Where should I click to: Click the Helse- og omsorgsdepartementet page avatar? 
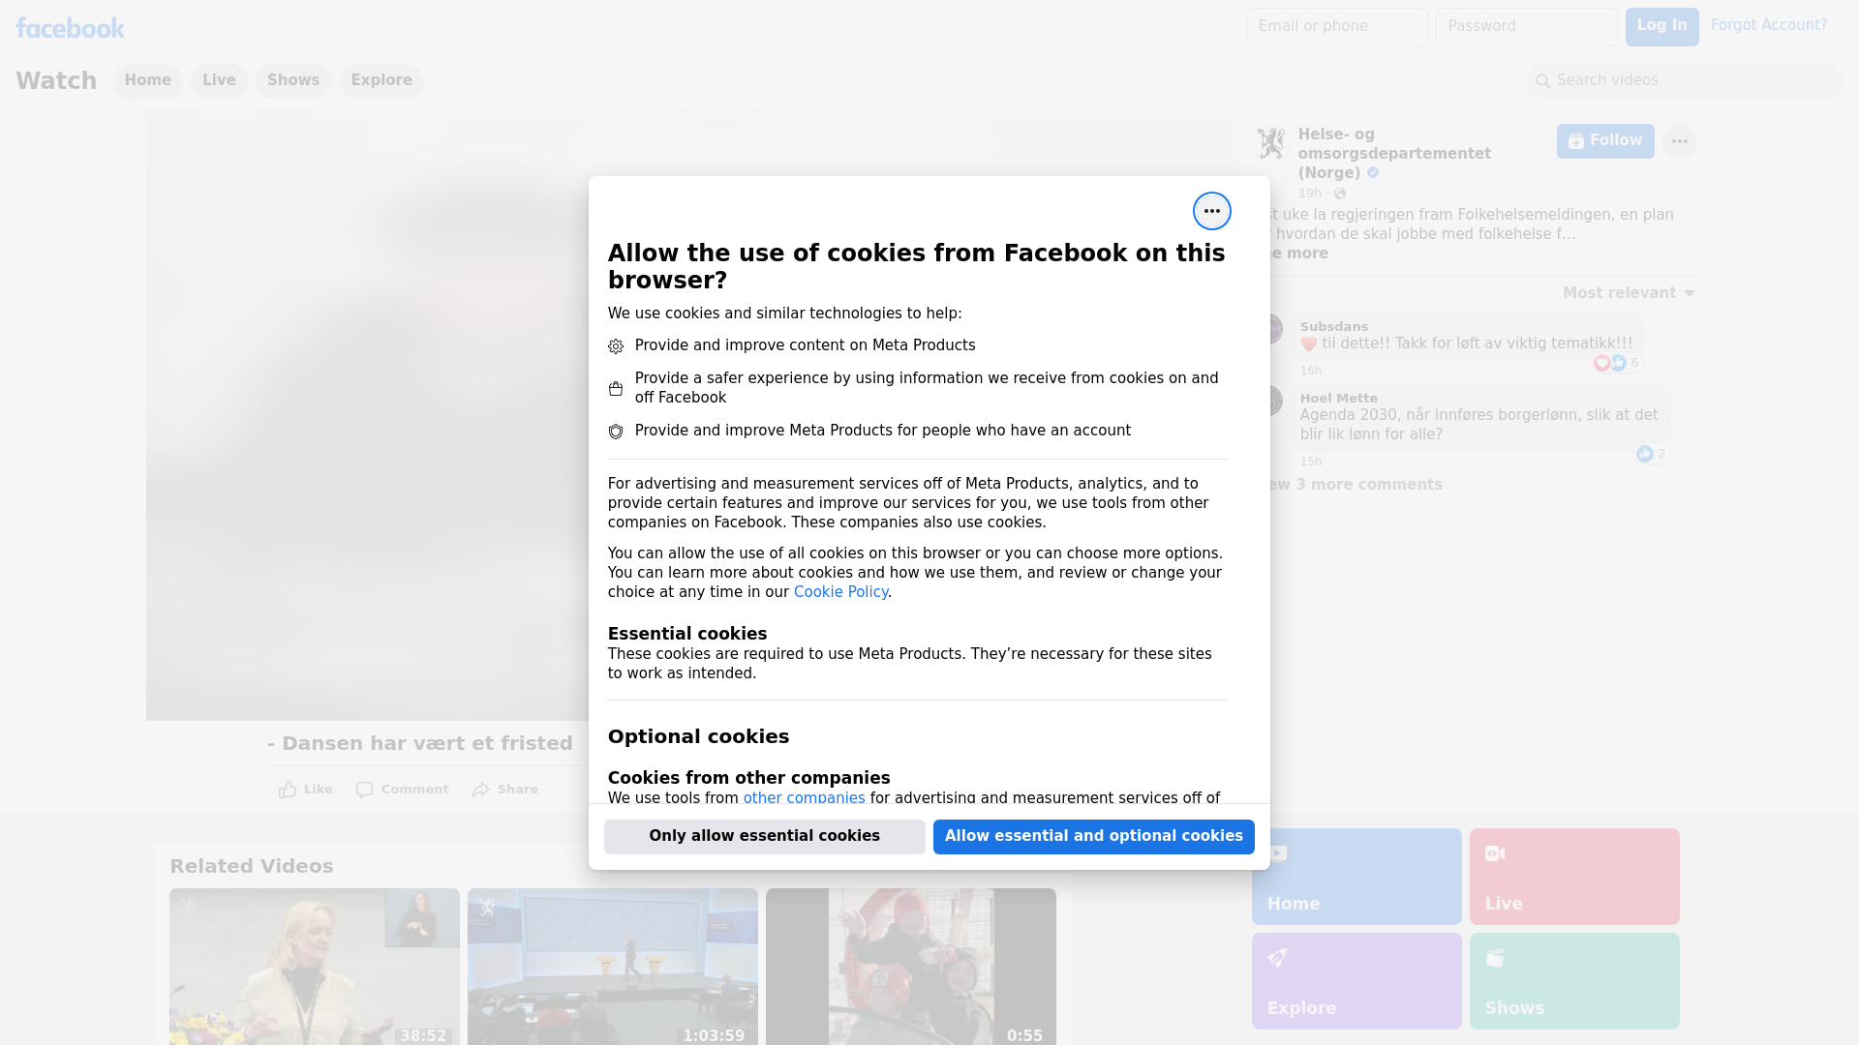click(x=1269, y=143)
